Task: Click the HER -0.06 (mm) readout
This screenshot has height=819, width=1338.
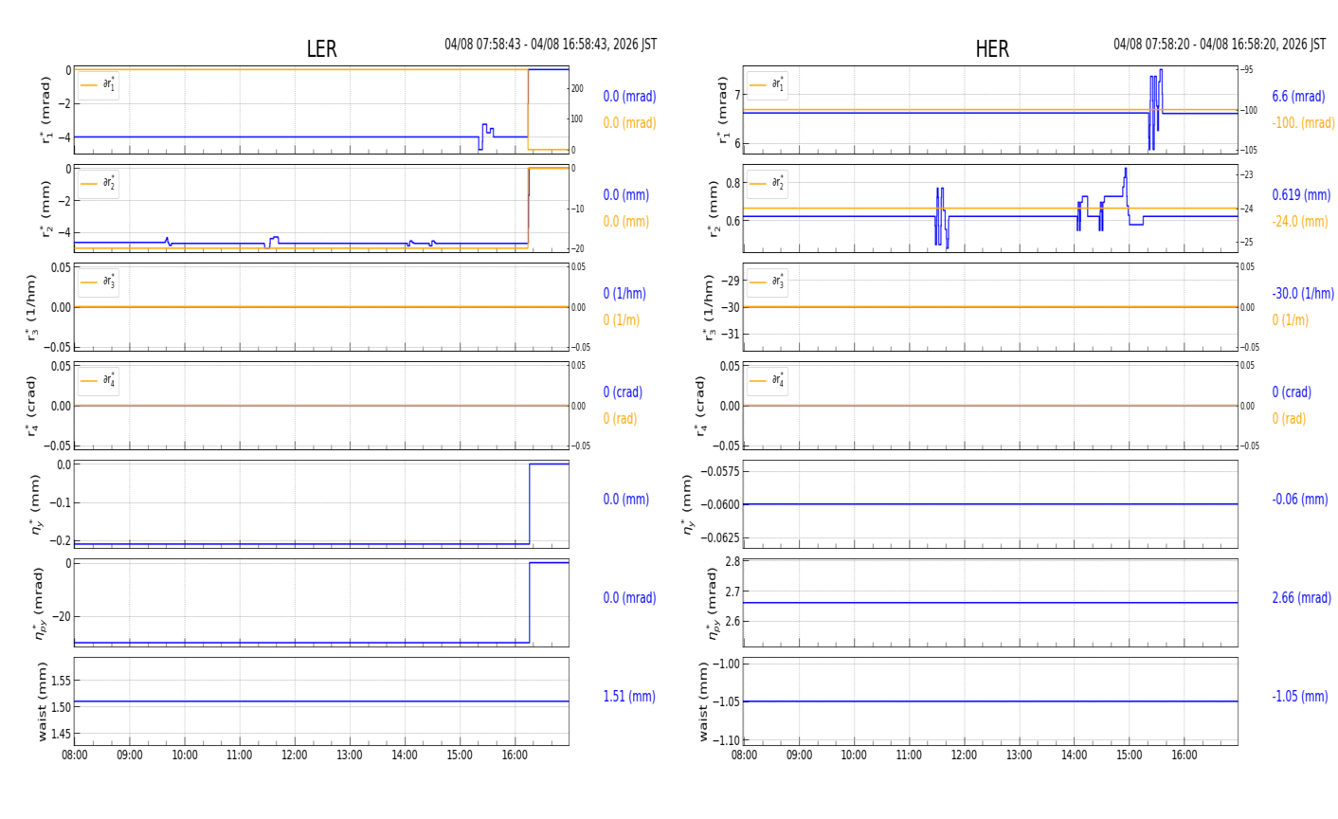Action: [1299, 500]
